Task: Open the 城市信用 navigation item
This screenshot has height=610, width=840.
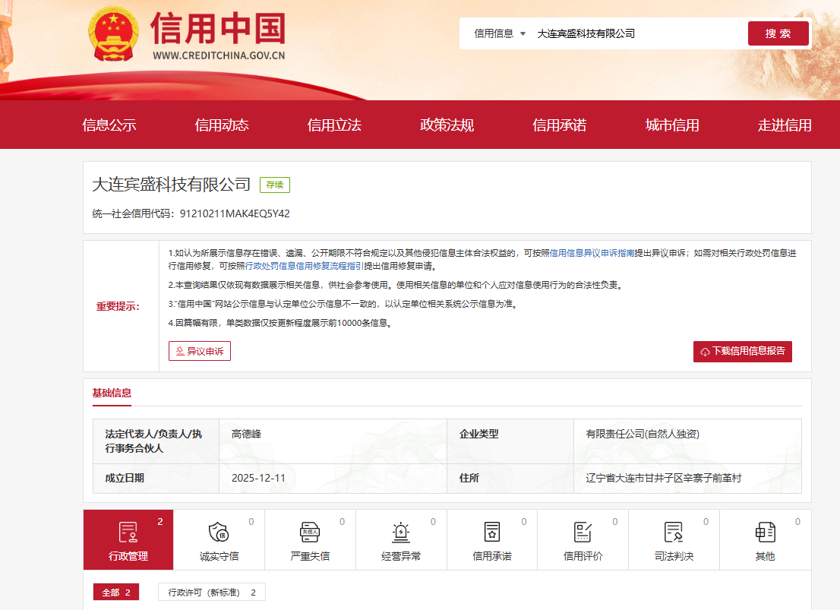Action: (672, 125)
